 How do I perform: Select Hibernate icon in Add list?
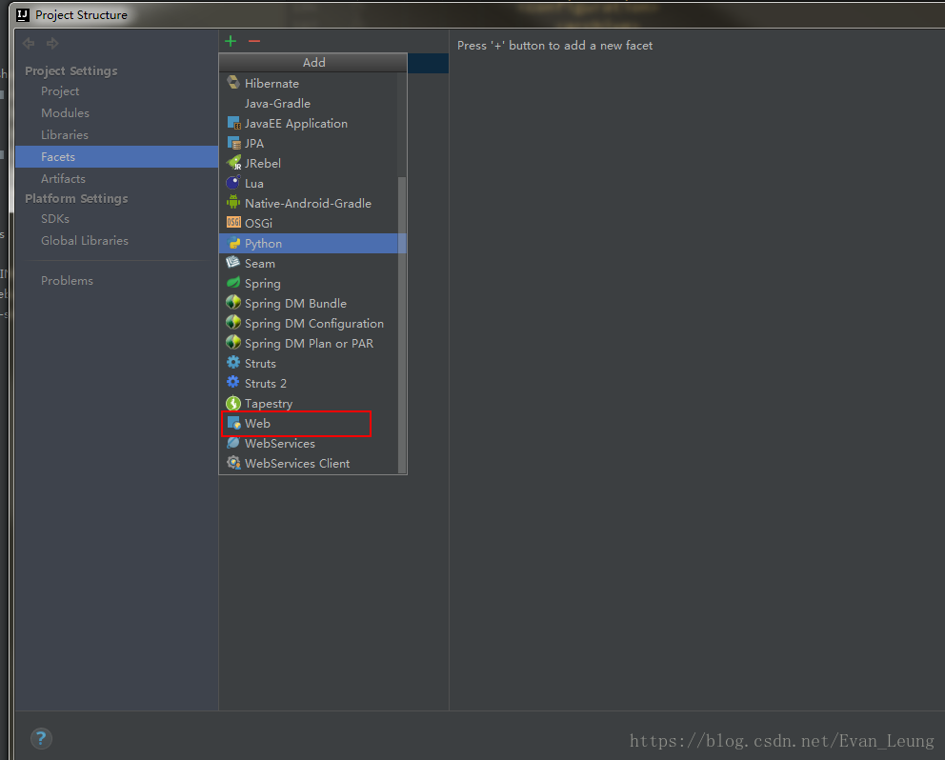coord(233,83)
